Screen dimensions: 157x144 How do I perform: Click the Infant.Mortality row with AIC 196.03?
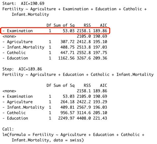(55, 107)
